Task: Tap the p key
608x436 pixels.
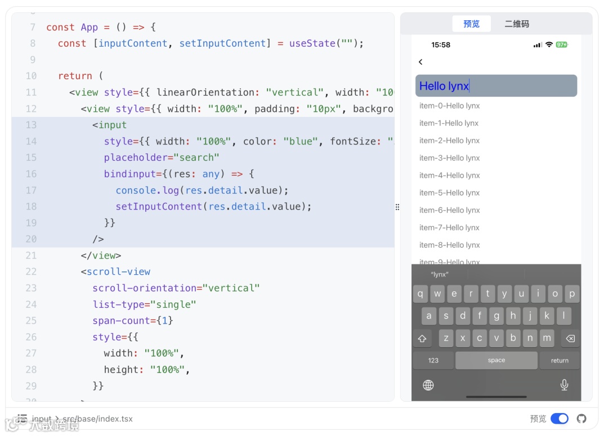Action: [x=572, y=294]
